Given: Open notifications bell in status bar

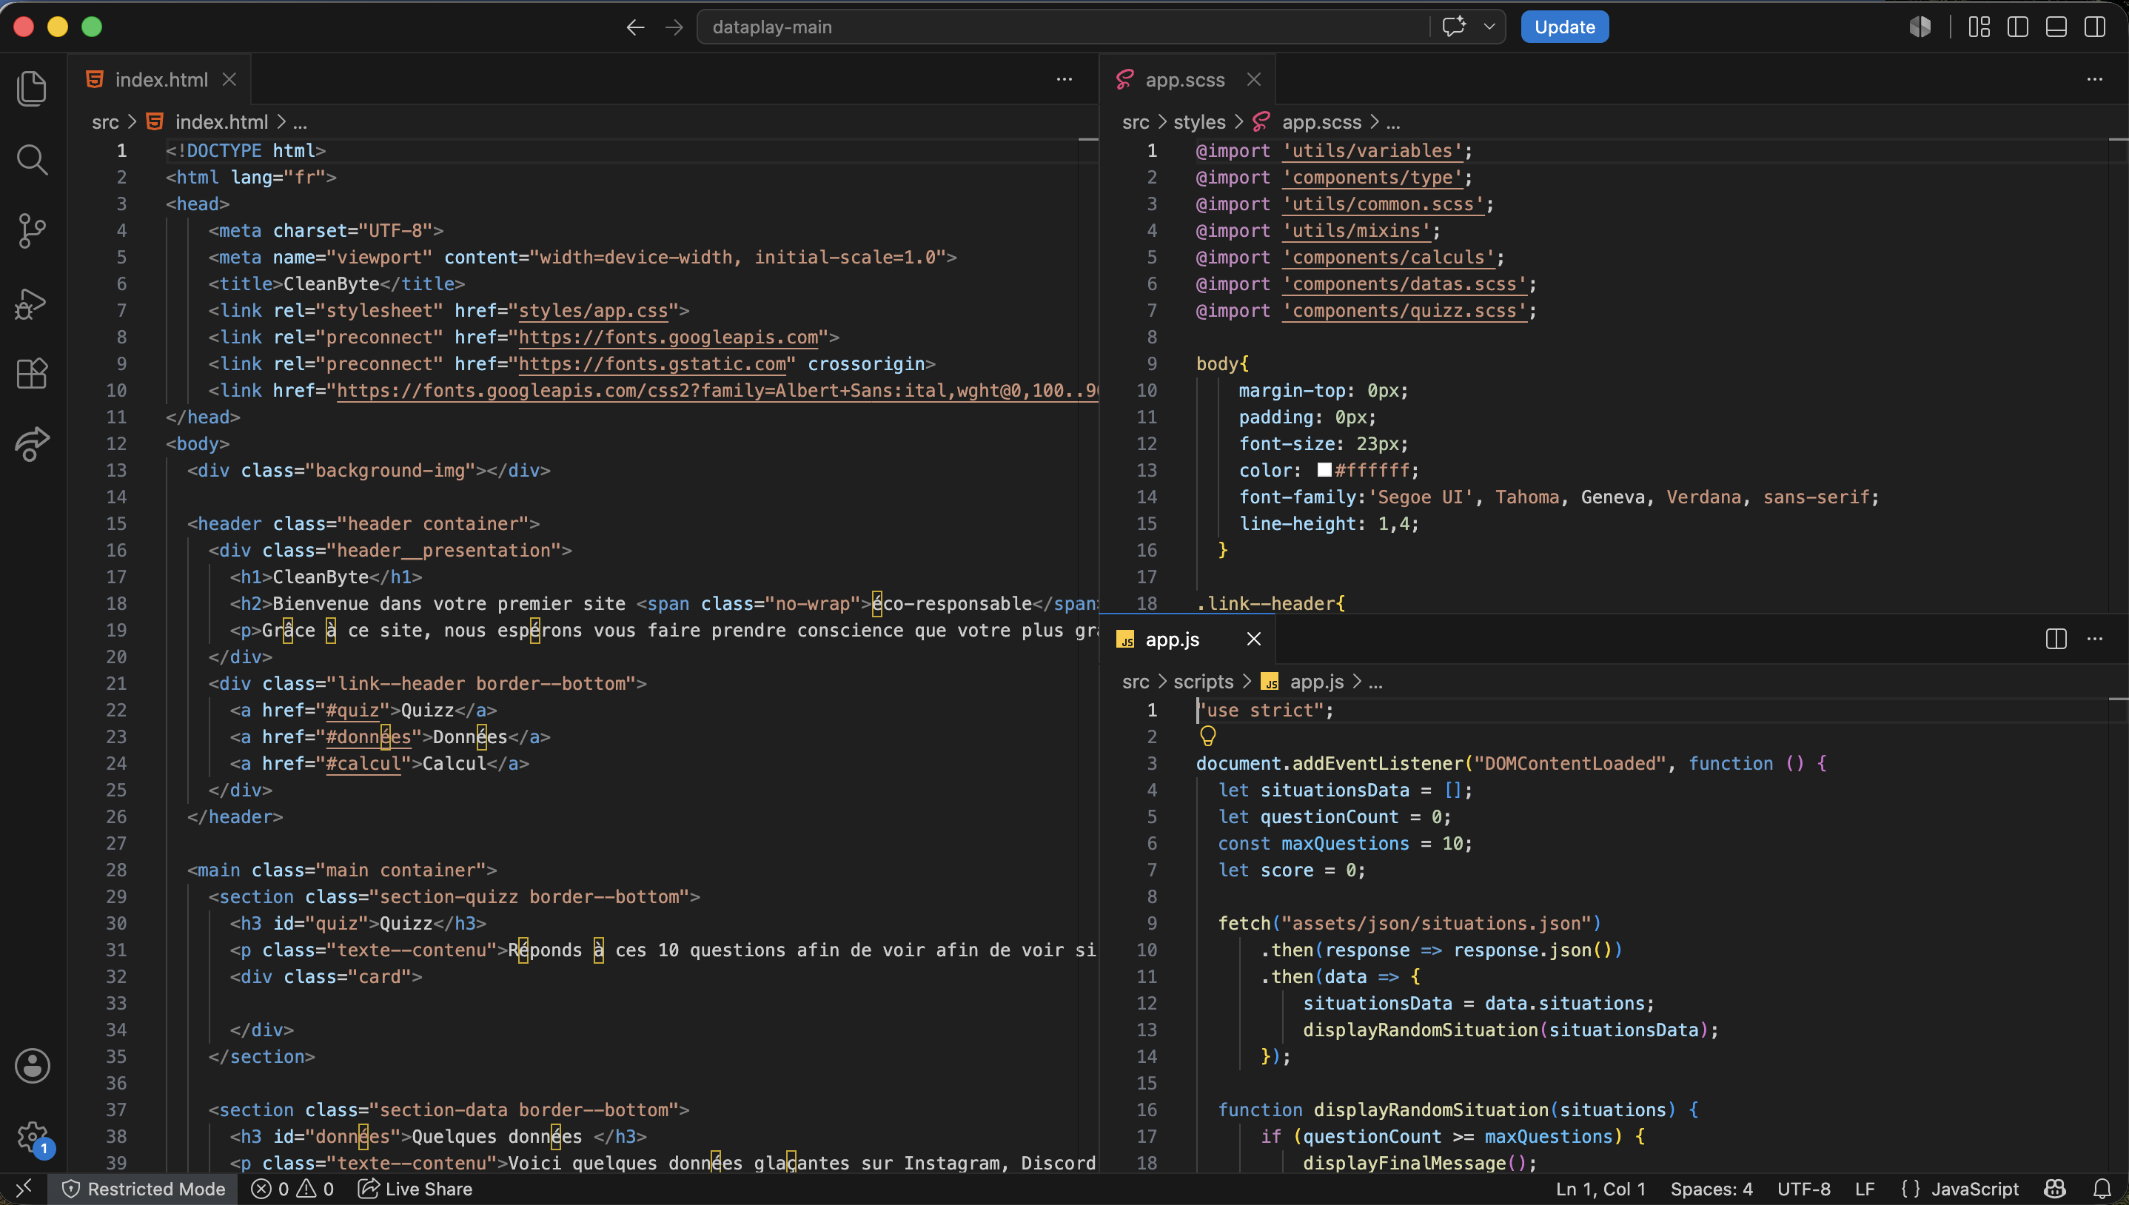Looking at the screenshot, I should [2102, 1189].
